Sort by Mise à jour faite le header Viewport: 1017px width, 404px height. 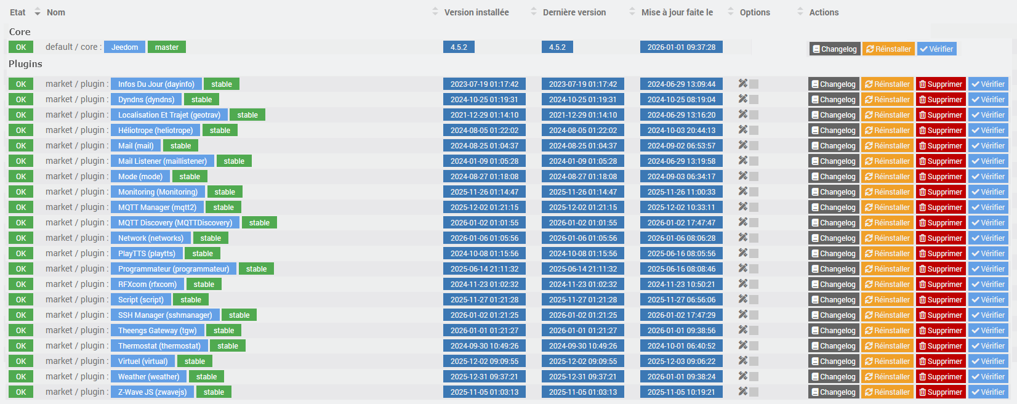[677, 12]
